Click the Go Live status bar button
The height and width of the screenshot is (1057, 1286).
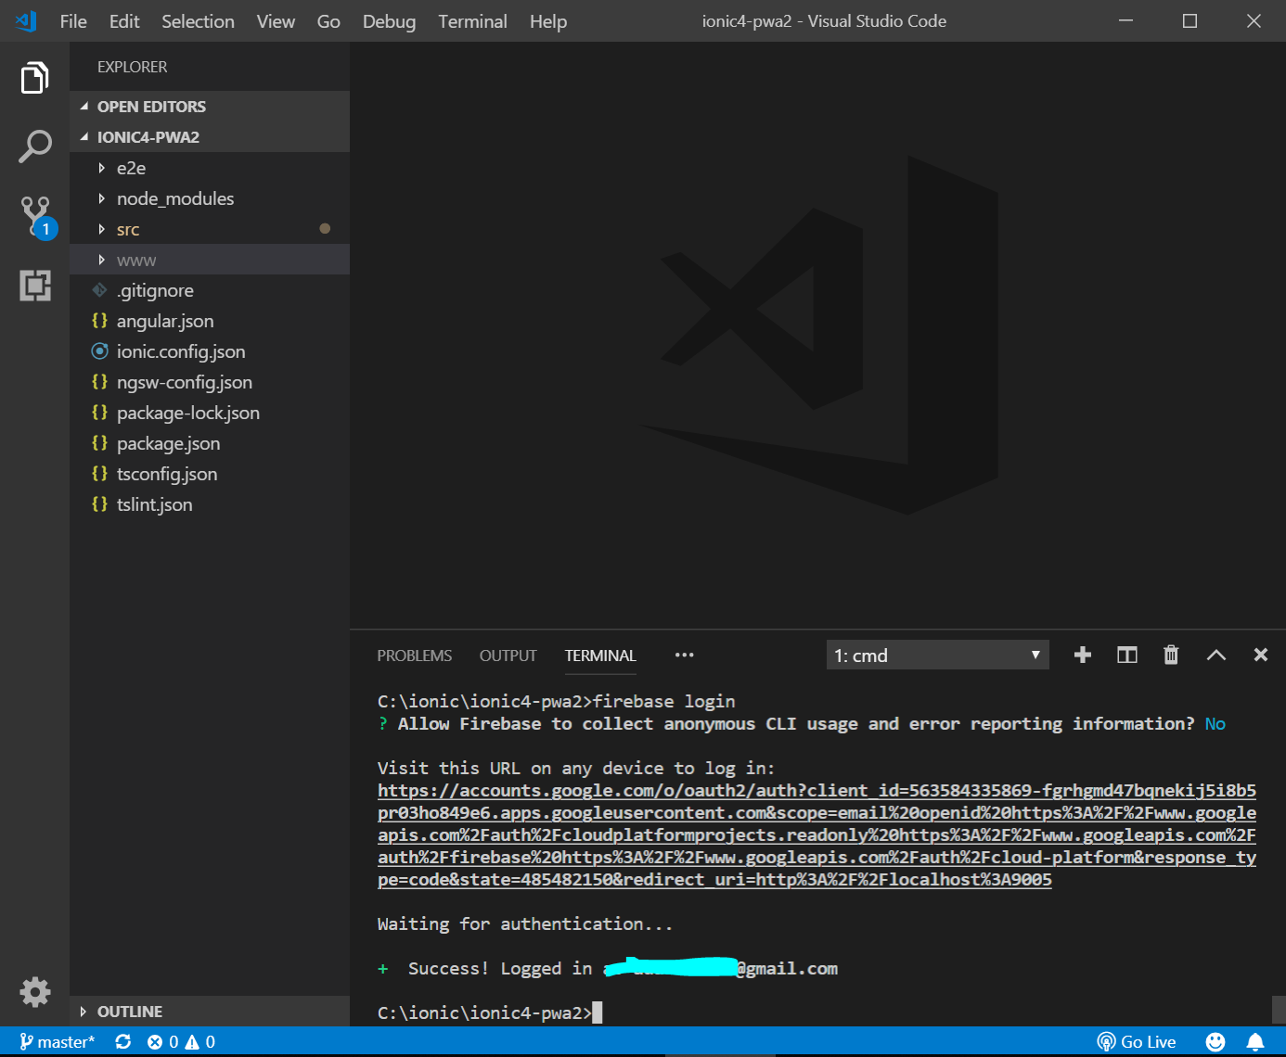point(1137,1042)
